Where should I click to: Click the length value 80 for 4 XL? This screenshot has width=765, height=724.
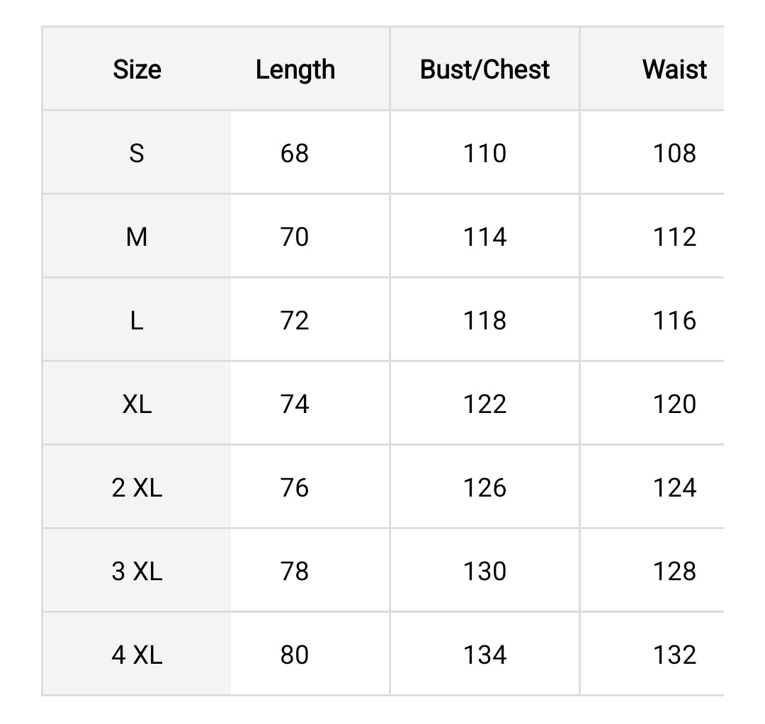tap(295, 655)
